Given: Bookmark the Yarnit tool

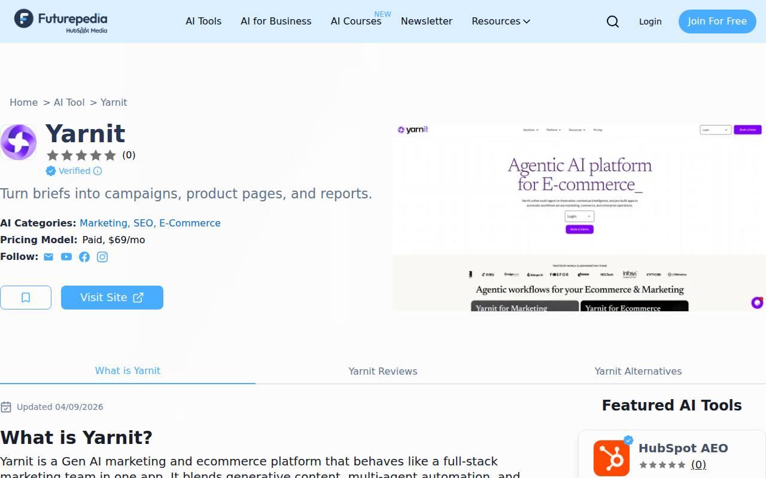Looking at the screenshot, I should pos(26,298).
